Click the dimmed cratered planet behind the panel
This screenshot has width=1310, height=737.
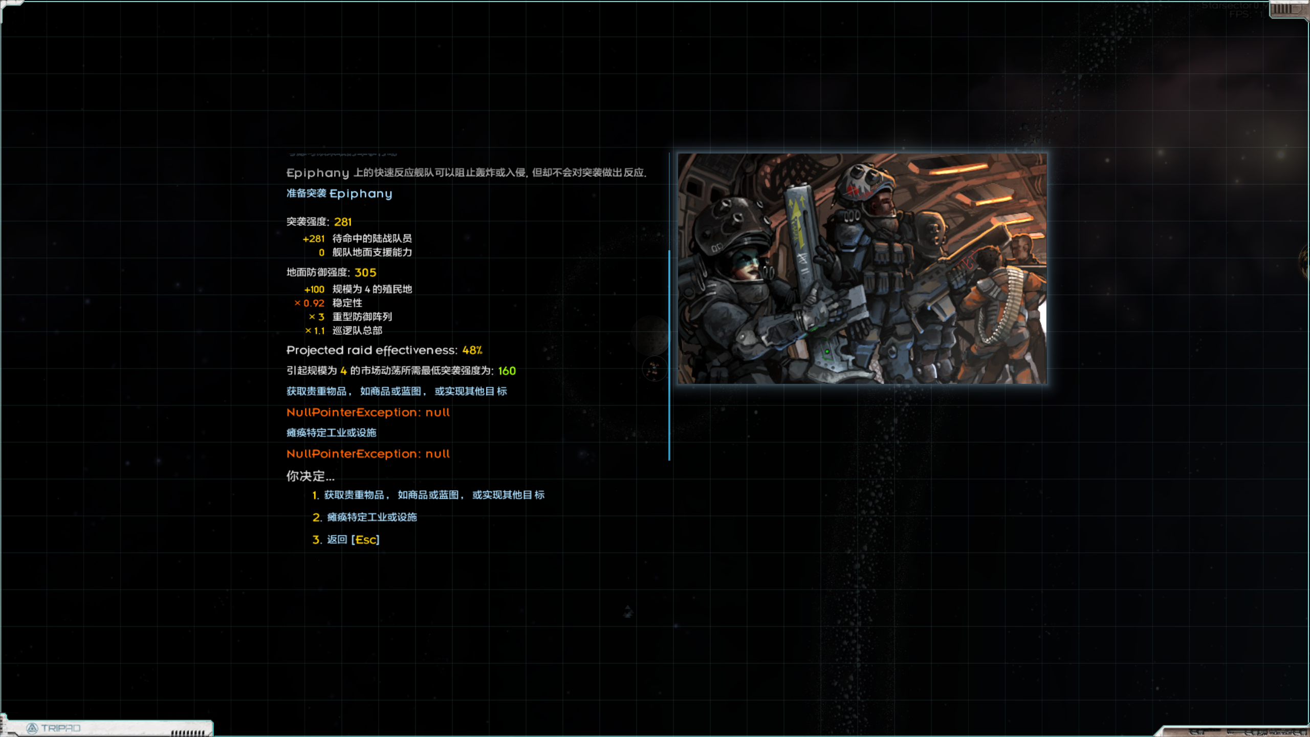(x=650, y=335)
